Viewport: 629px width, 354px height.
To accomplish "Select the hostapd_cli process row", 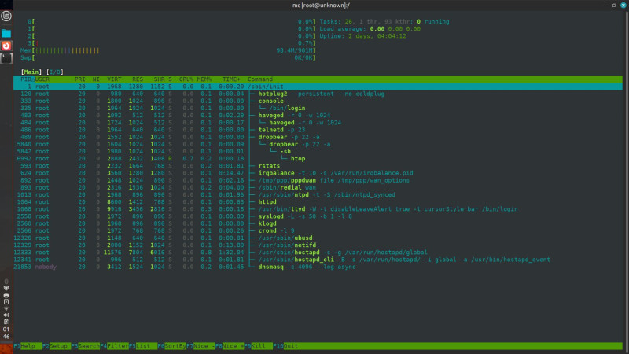I will coord(318,260).
